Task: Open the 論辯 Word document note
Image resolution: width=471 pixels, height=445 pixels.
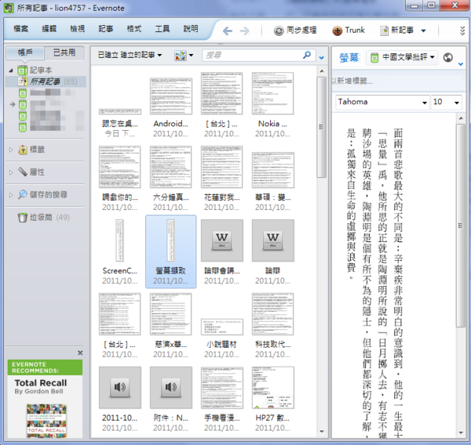Action: (273, 241)
